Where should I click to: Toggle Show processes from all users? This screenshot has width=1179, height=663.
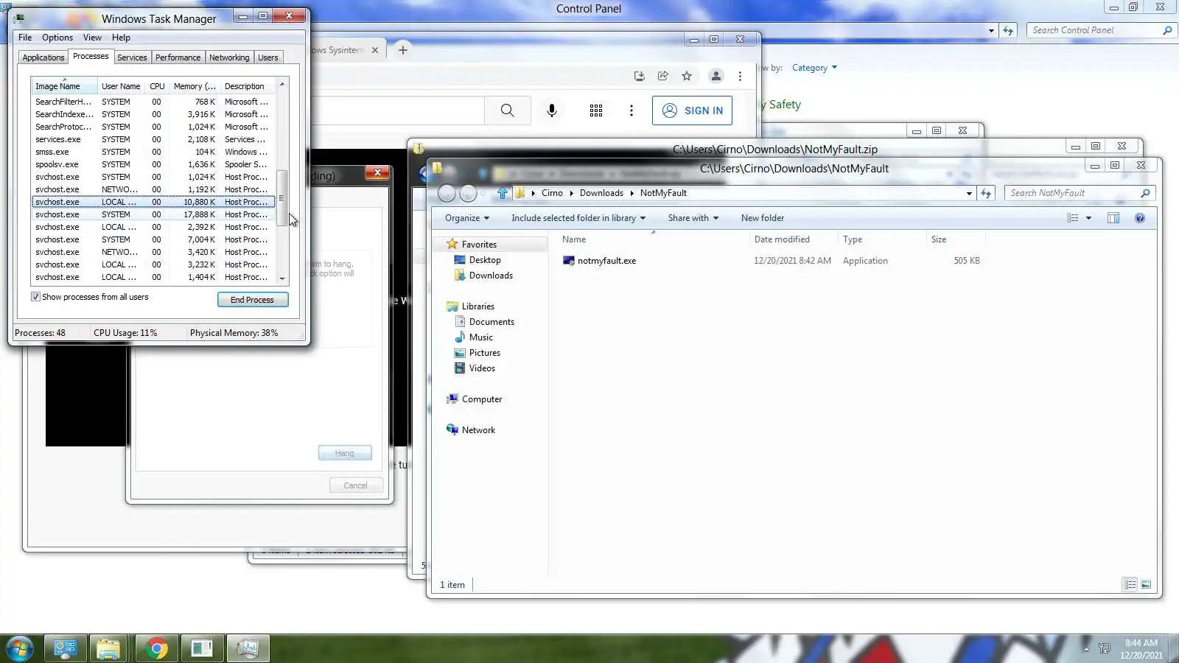pyautogui.click(x=35, y=297)
